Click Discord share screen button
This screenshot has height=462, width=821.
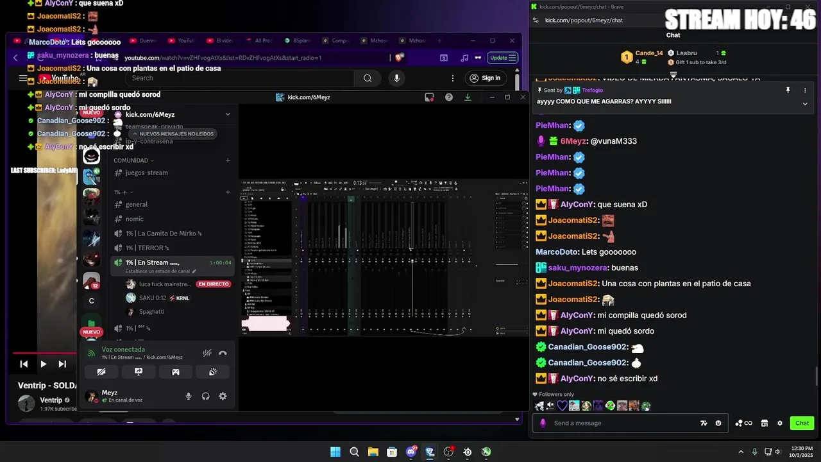(x=139, y=372)
